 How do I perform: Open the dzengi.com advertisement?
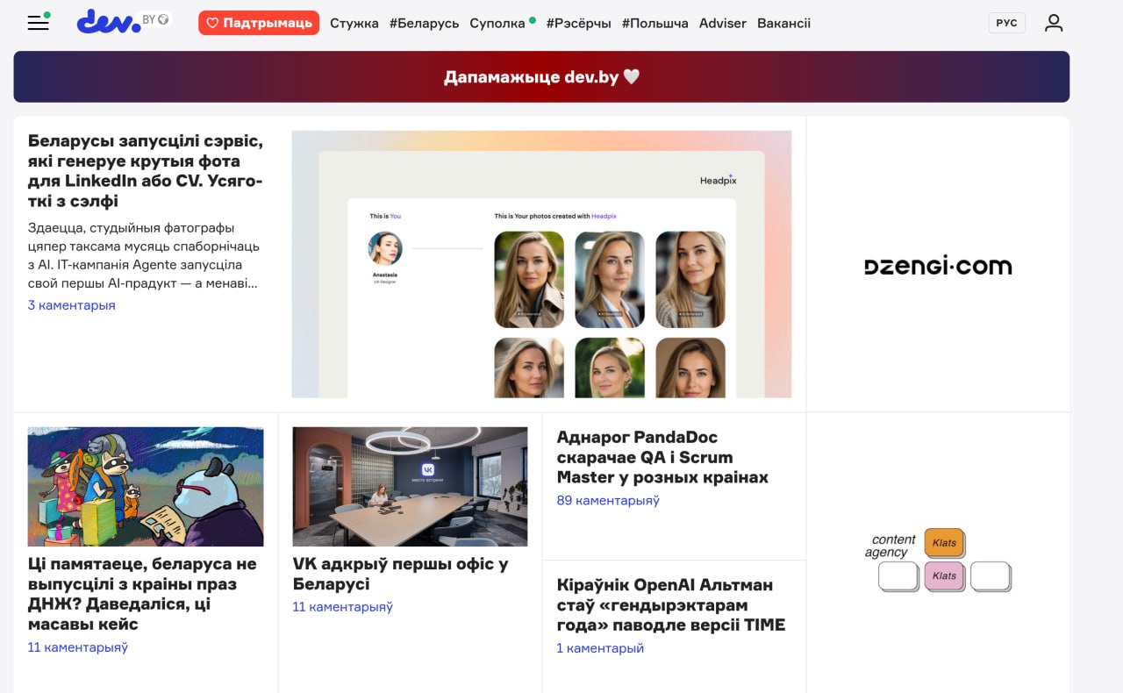(x=938, y=266)
